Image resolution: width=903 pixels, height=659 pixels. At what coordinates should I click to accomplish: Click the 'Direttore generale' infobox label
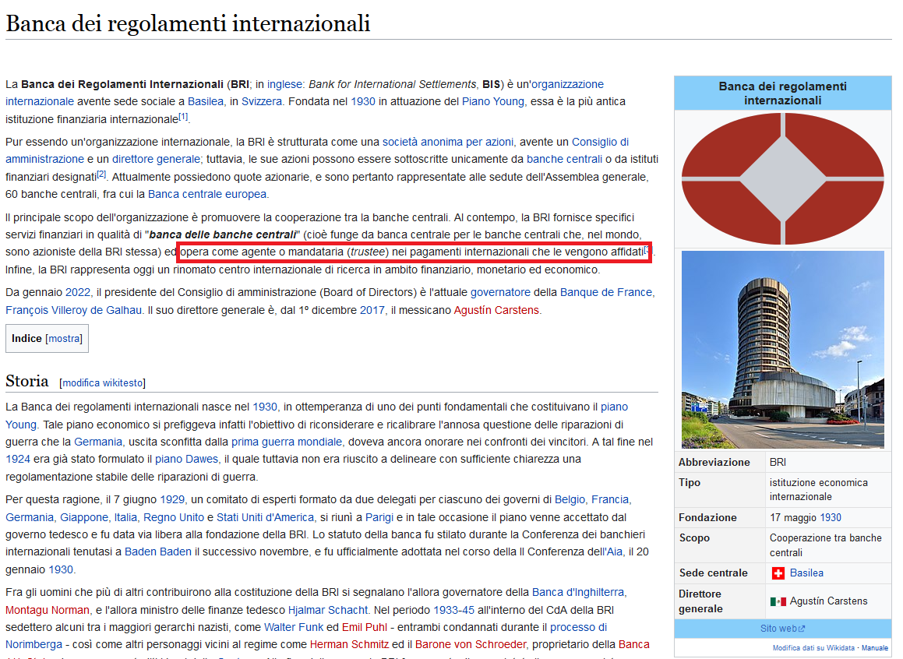(700, 601)
